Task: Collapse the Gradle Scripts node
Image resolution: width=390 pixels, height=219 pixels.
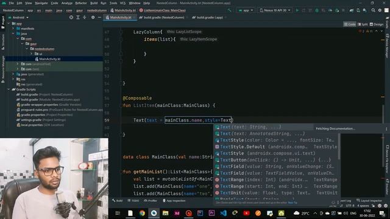Action: pyautogui.click(x=9, y=89)
